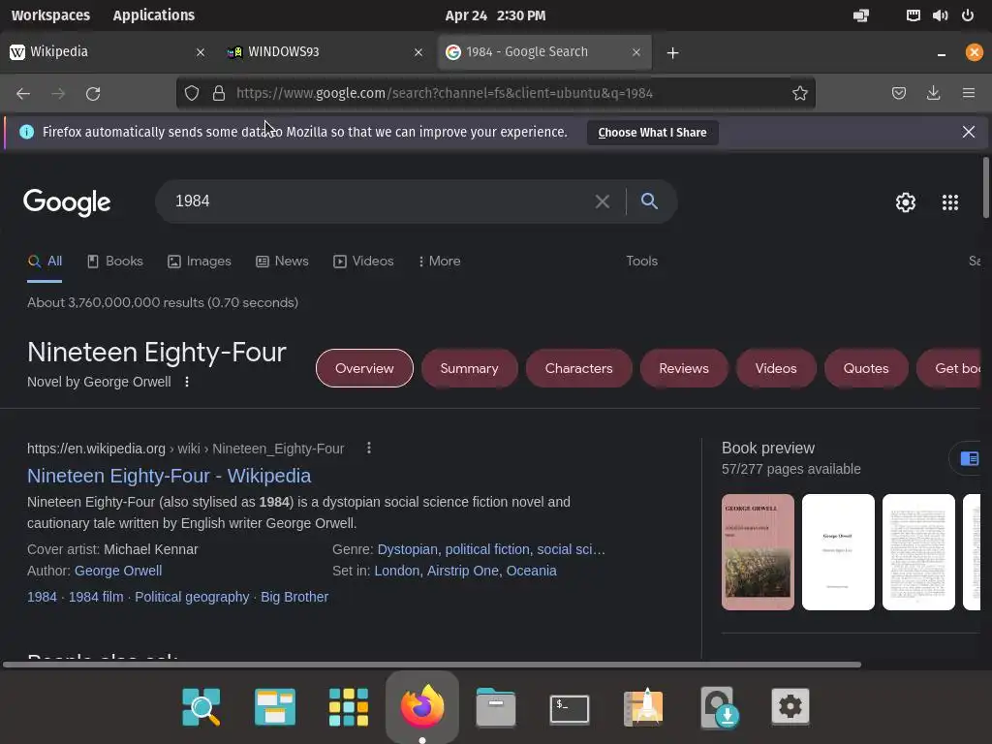Select the Quotes chip
Viewport: 992px width, 744px height.
tap(866, 368)
